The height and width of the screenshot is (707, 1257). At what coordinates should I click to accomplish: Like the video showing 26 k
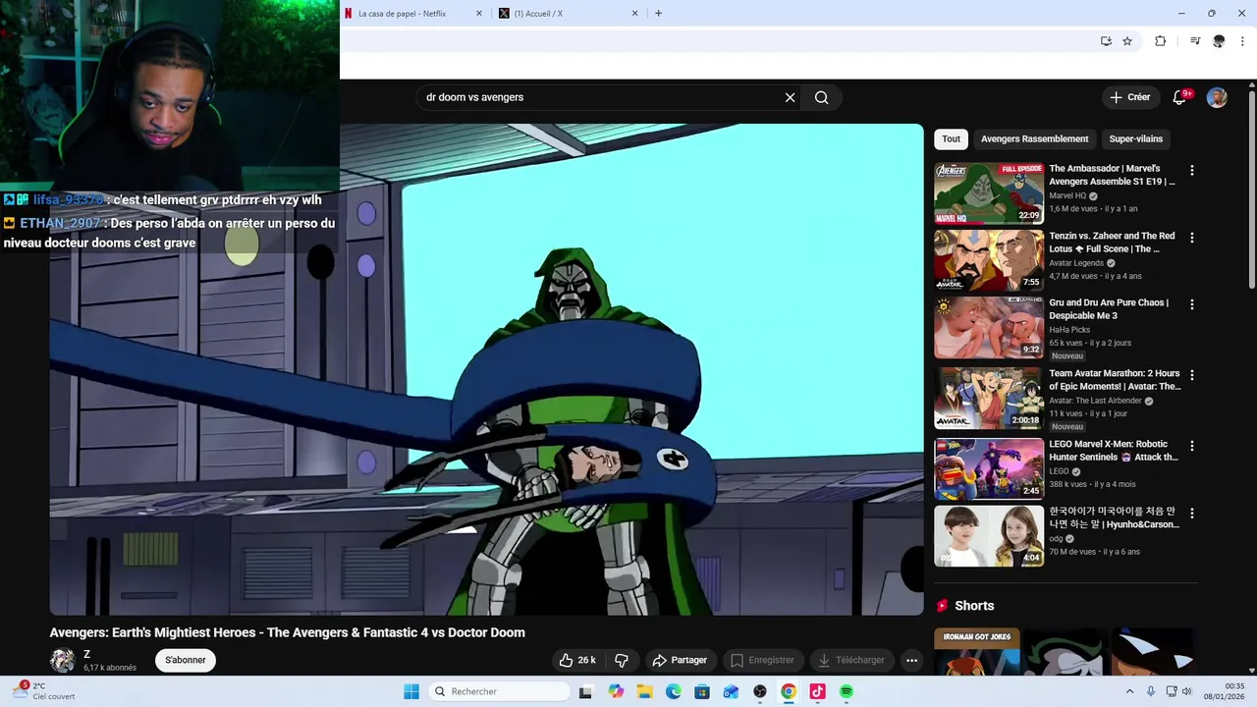point(576,660)
